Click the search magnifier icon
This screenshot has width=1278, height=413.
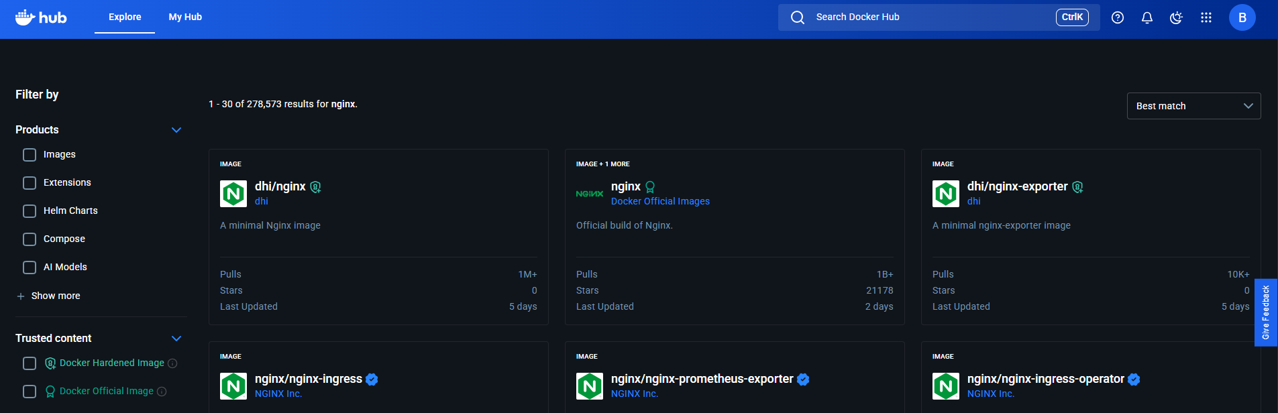tap(798, 17)
